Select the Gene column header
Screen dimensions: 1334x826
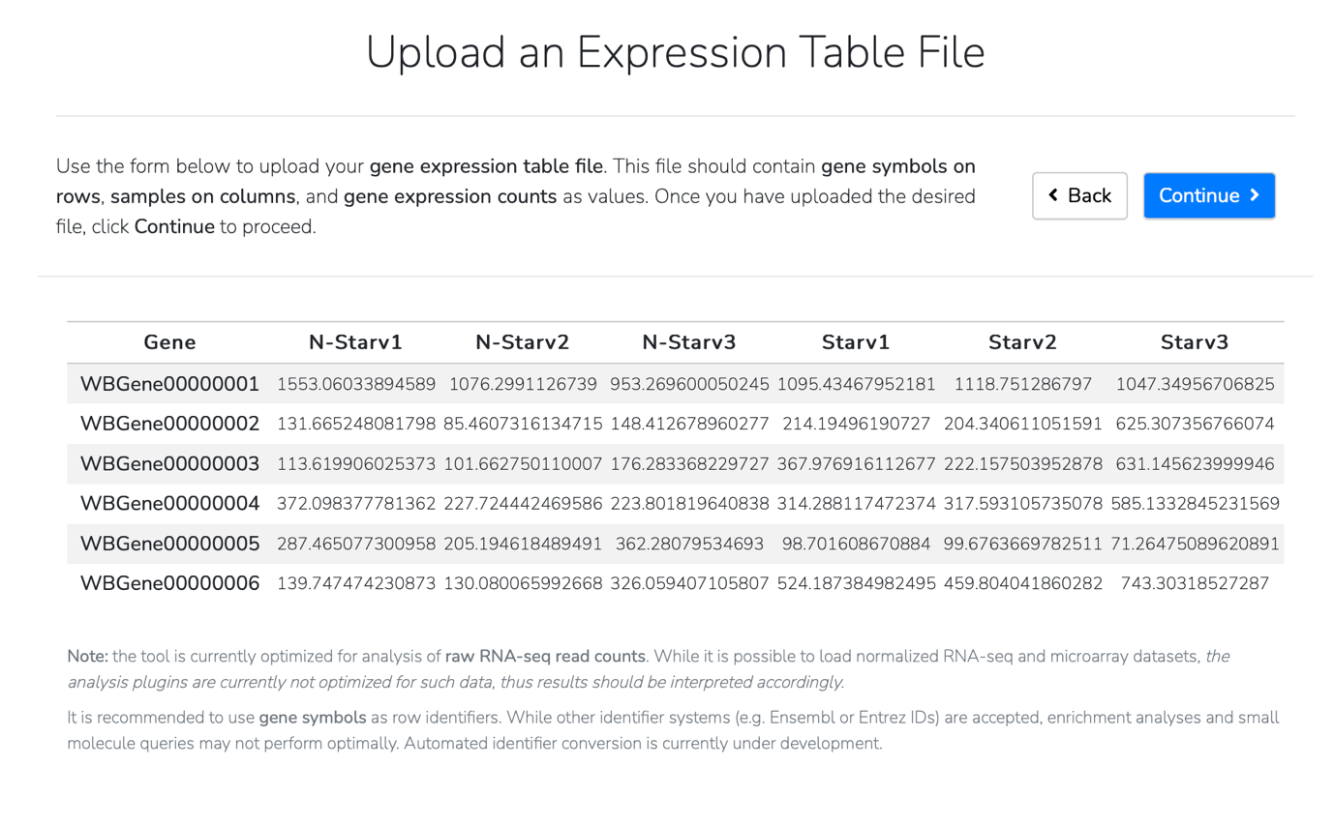pos(169,341)
